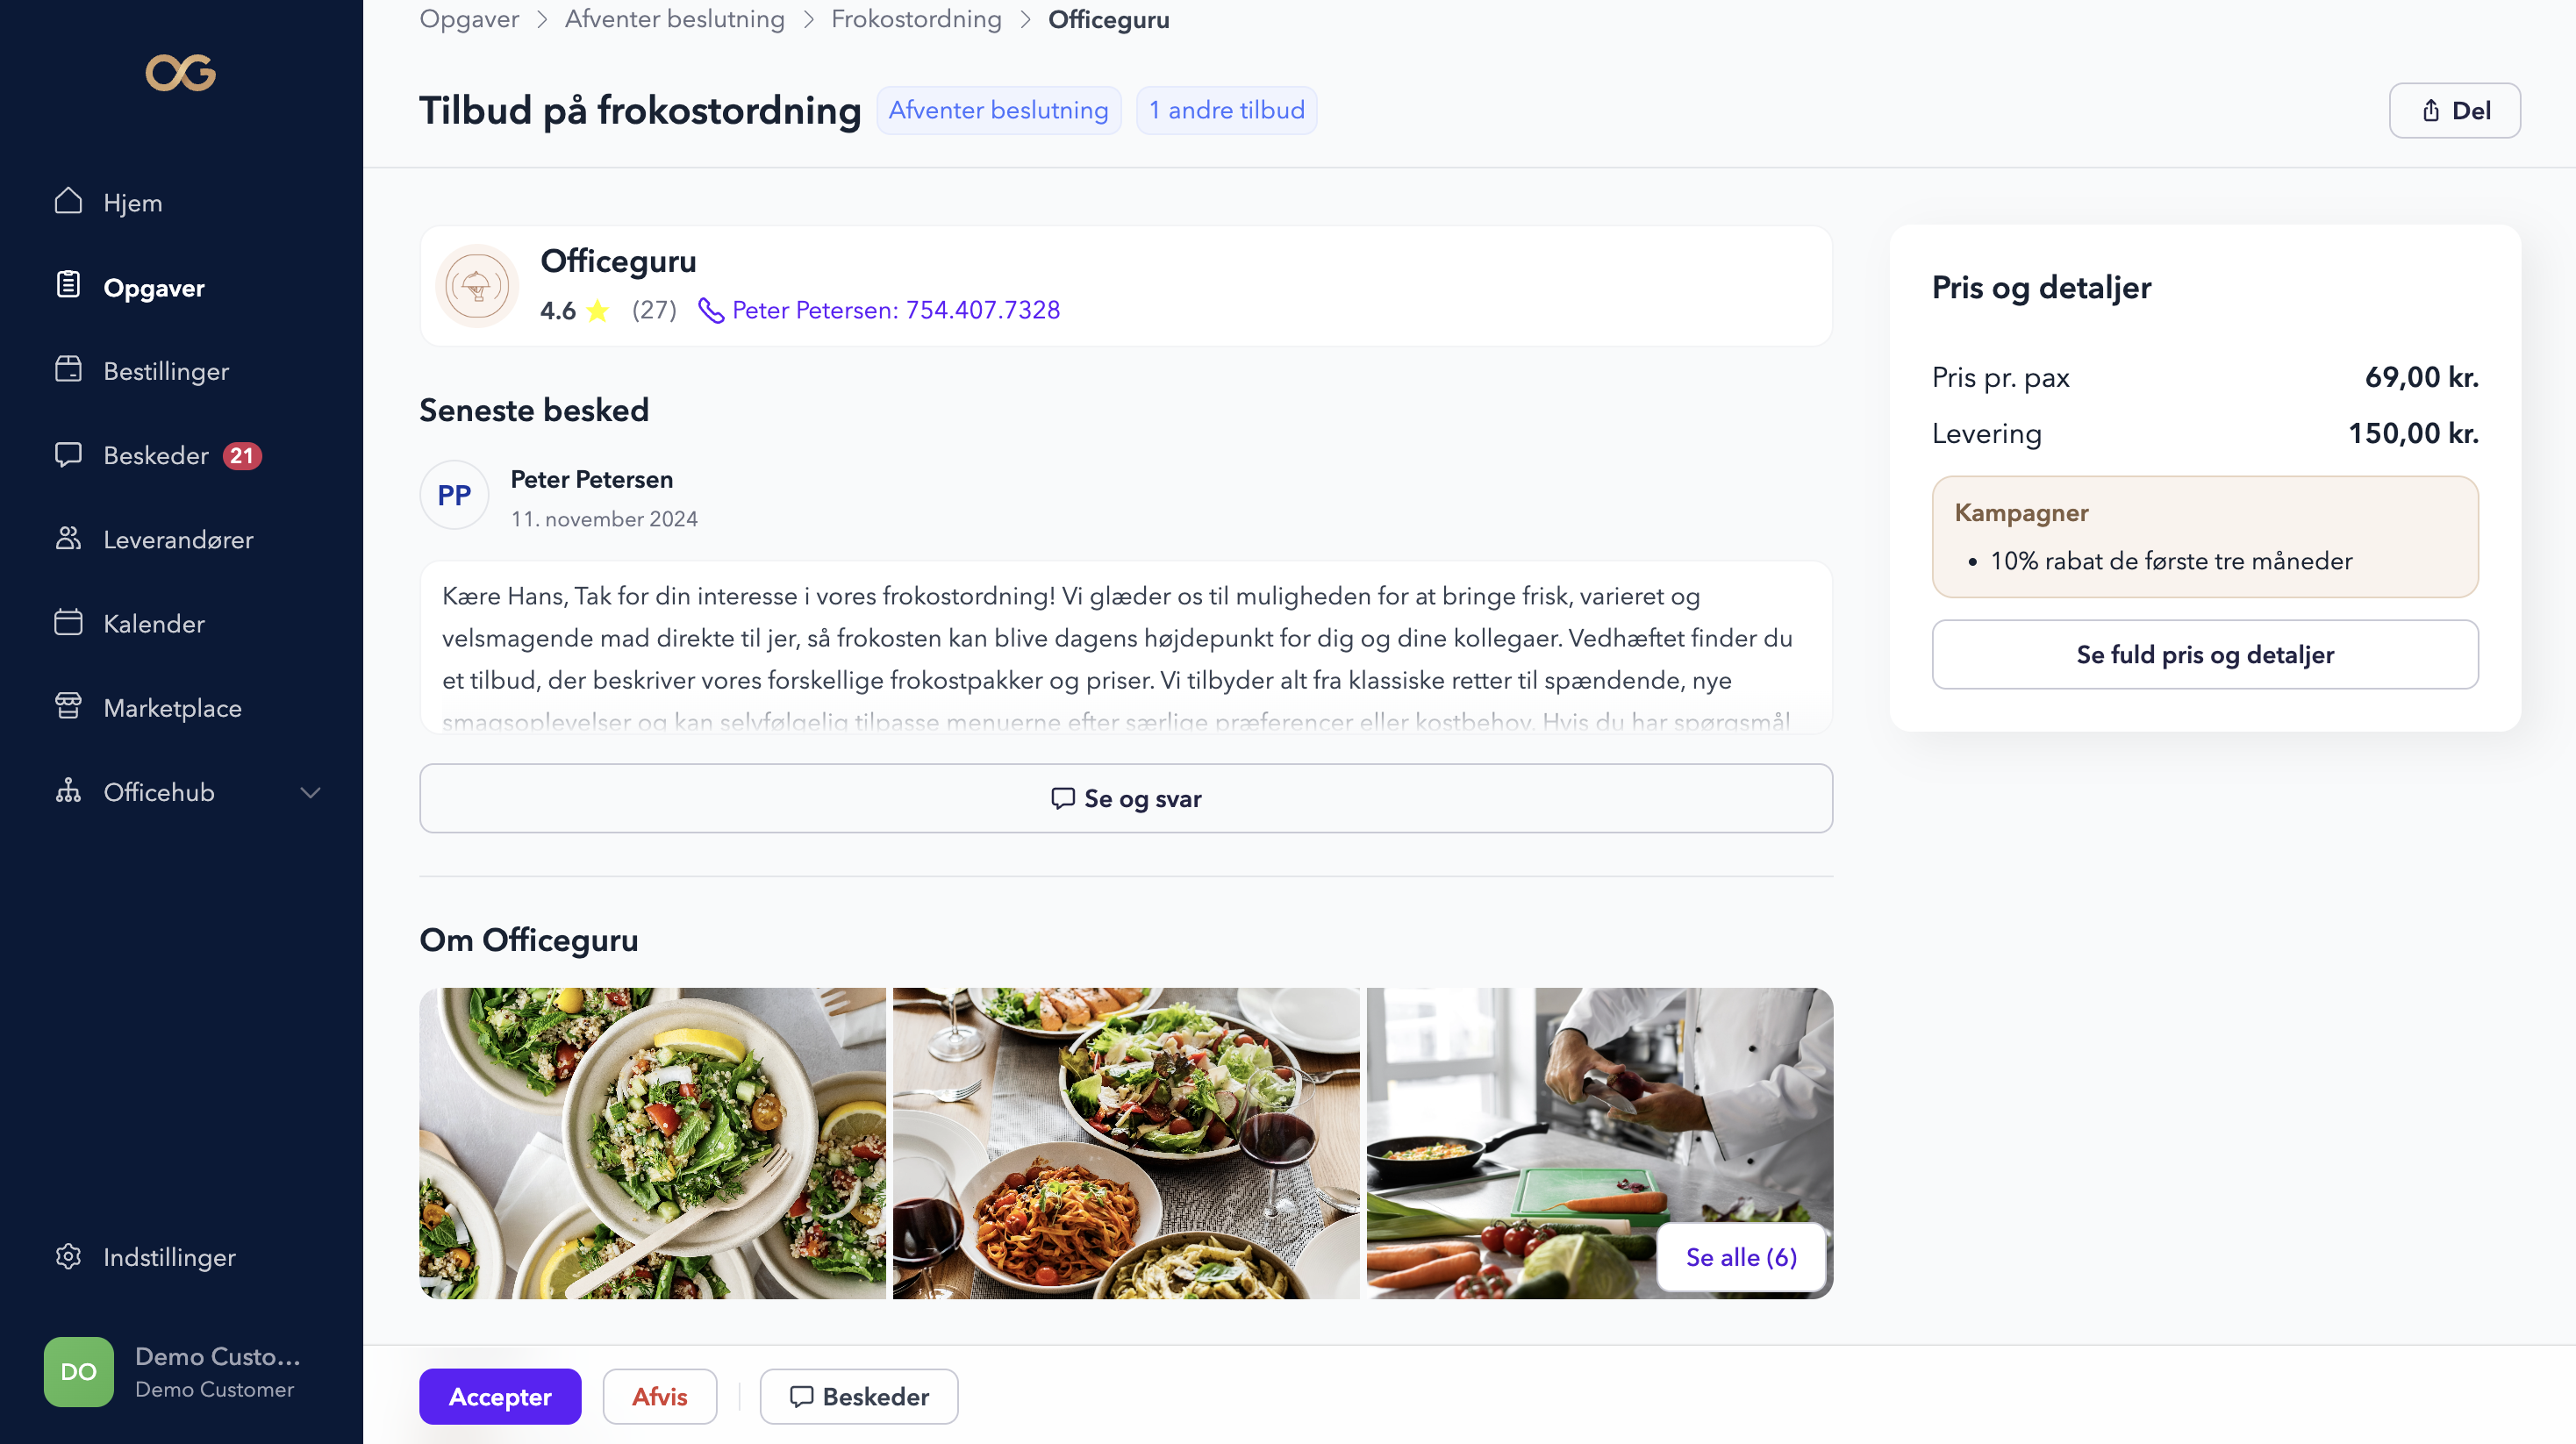
Task: Go to Opgaver in the sidebar
Action: click(154, 288)
